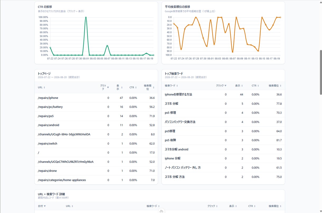The width and height of the screenshot is (322, 213).
Task: Click the /repairs/drone URL row
Action: [96, 171]
